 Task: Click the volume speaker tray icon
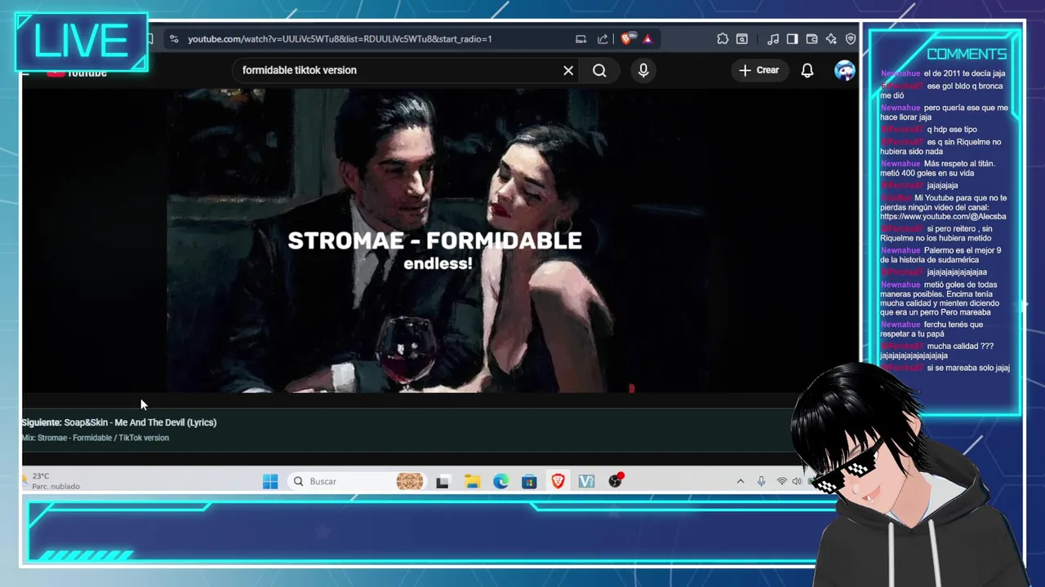tap(797, 481)
